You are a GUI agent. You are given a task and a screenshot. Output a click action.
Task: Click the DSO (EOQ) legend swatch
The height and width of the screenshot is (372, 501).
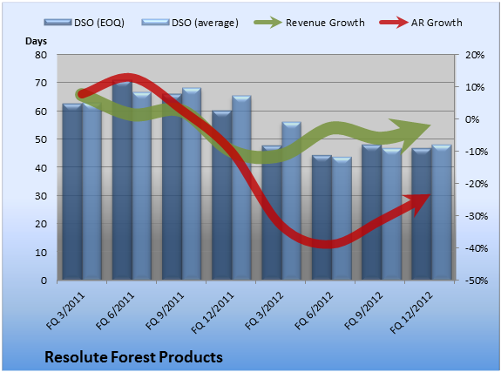click(58, 22)
